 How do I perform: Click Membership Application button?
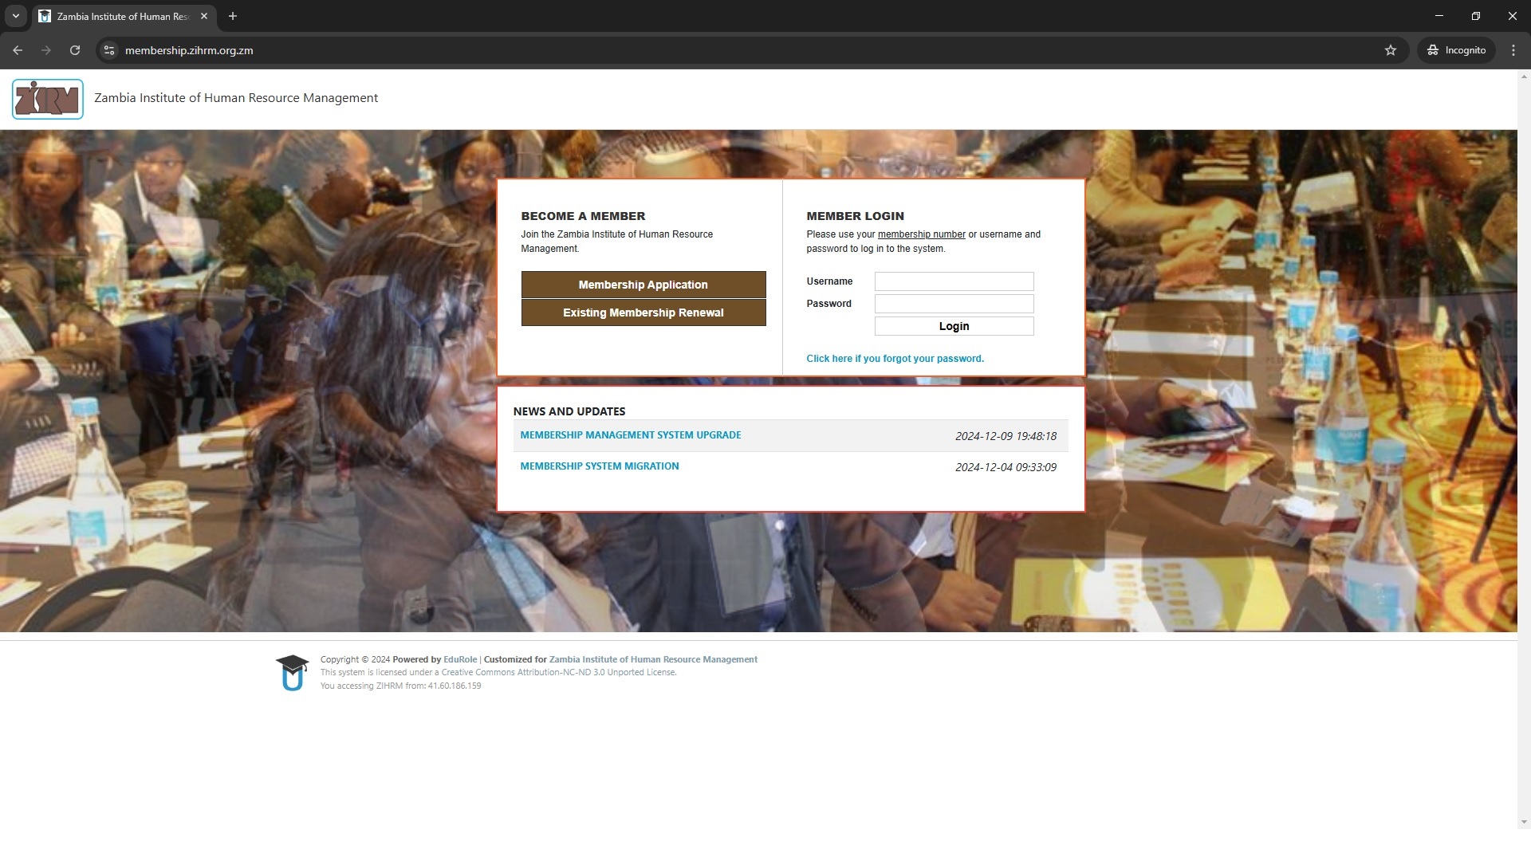643,285
